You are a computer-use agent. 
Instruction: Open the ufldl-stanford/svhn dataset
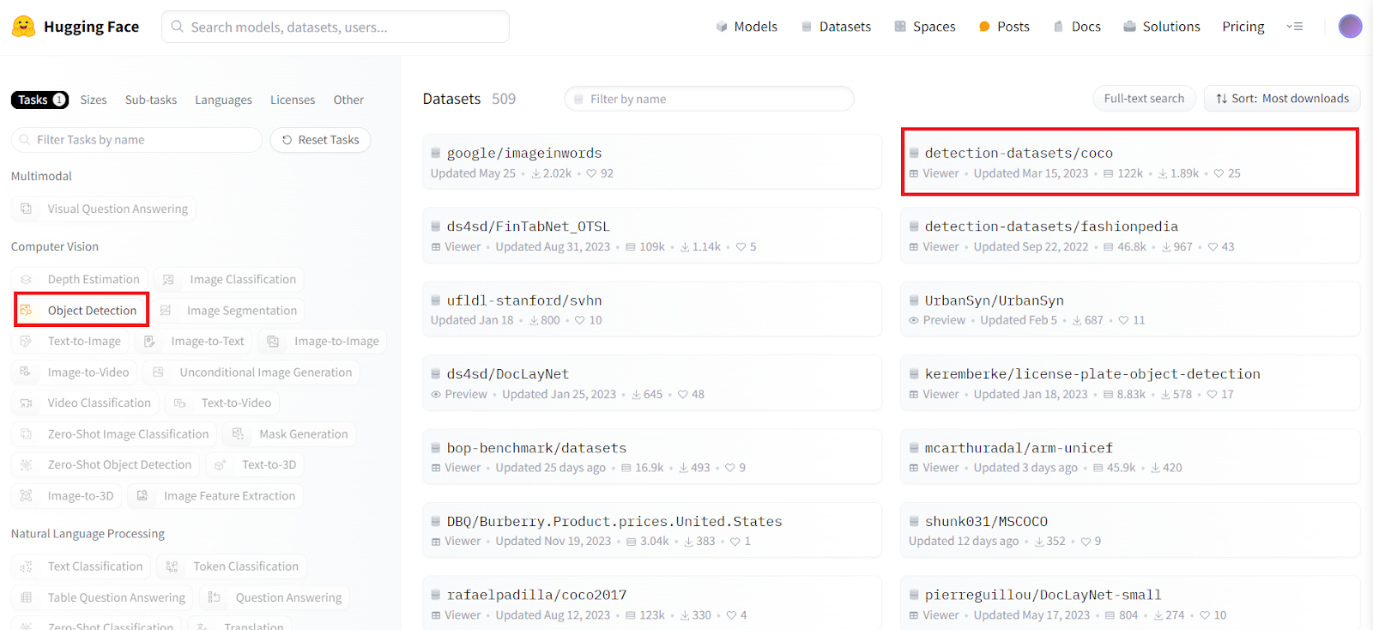pyautogui.click(x=652, y=309)
